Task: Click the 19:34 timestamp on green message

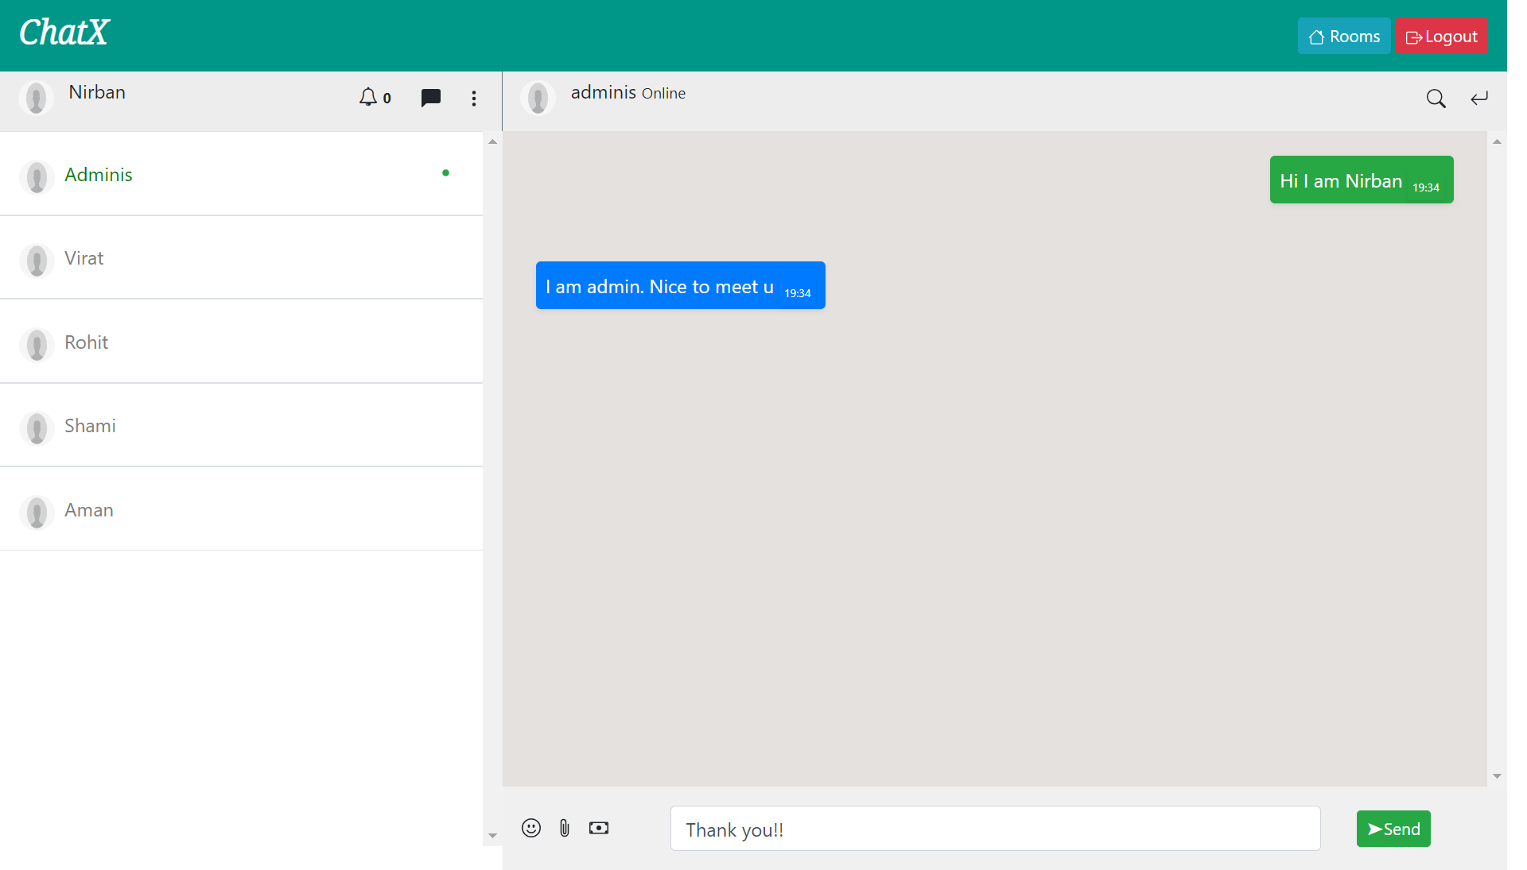Action: 1426,188
